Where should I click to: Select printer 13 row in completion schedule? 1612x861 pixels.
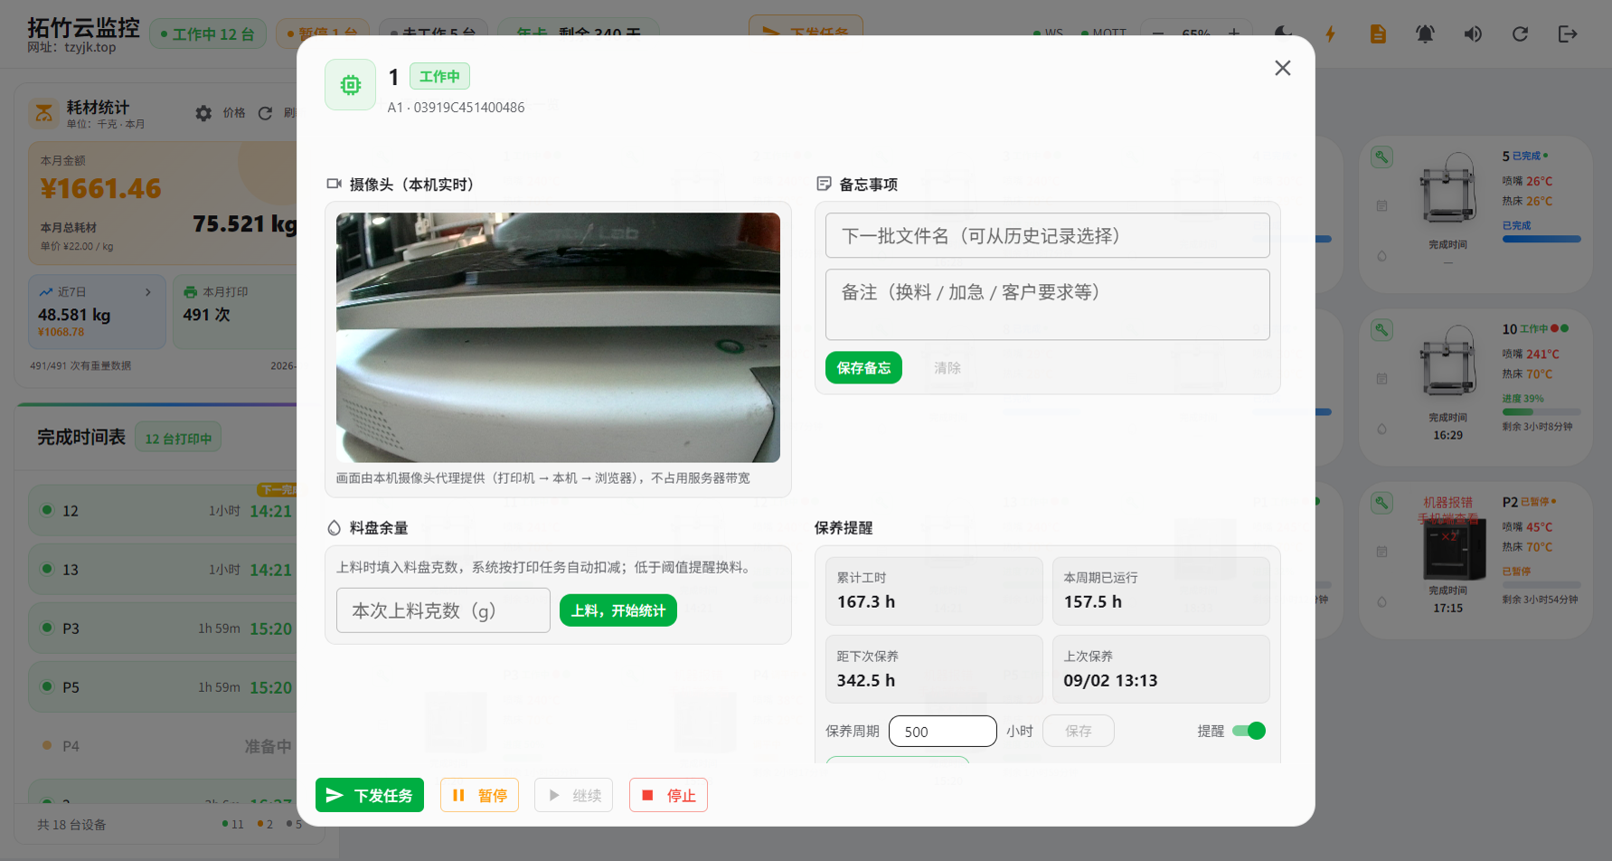pos(163,570)
